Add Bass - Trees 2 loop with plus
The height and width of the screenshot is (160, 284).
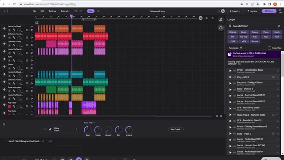tap(278, 134)
